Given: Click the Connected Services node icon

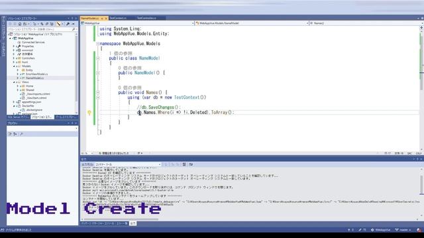Looking at the screenshot, I should (19, 42).
